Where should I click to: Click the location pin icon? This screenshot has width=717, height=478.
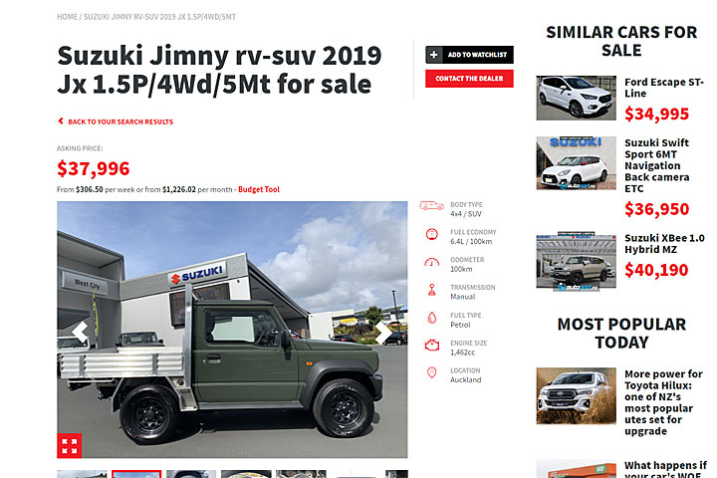tap(431, 372)
